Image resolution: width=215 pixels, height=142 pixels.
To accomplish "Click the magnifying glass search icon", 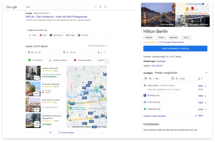I will click(x=106, y=7).
